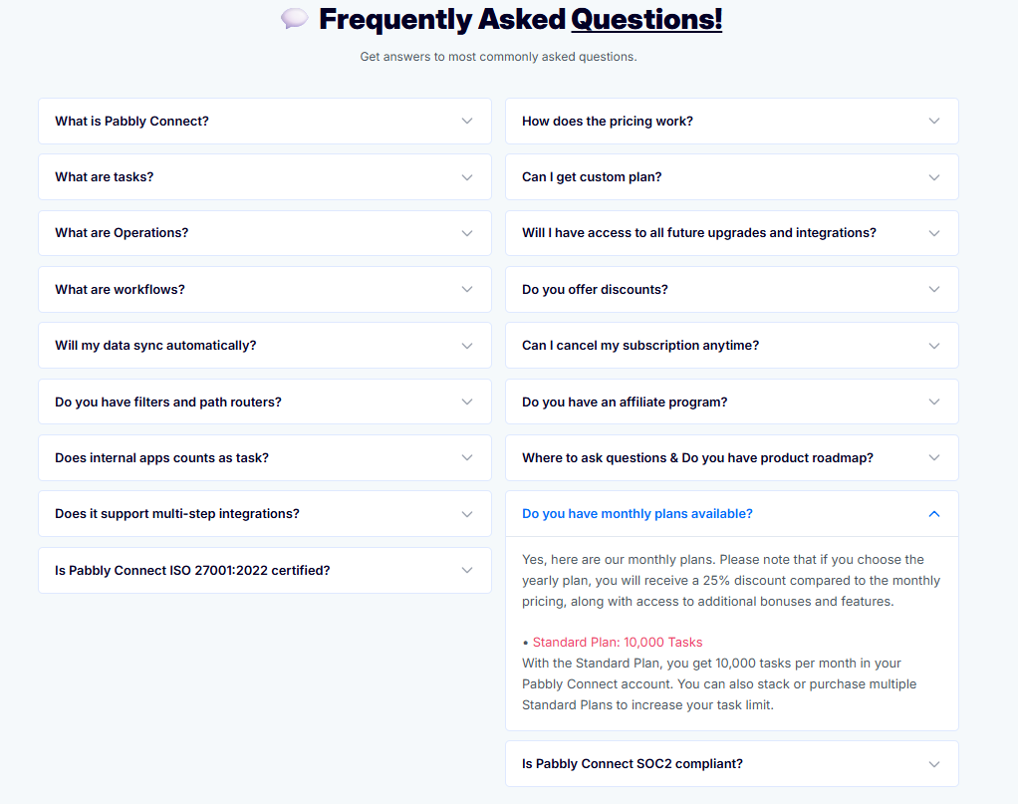
Task: Open the "What are Operations?" FAQ item
Action: tap(264, 233)
